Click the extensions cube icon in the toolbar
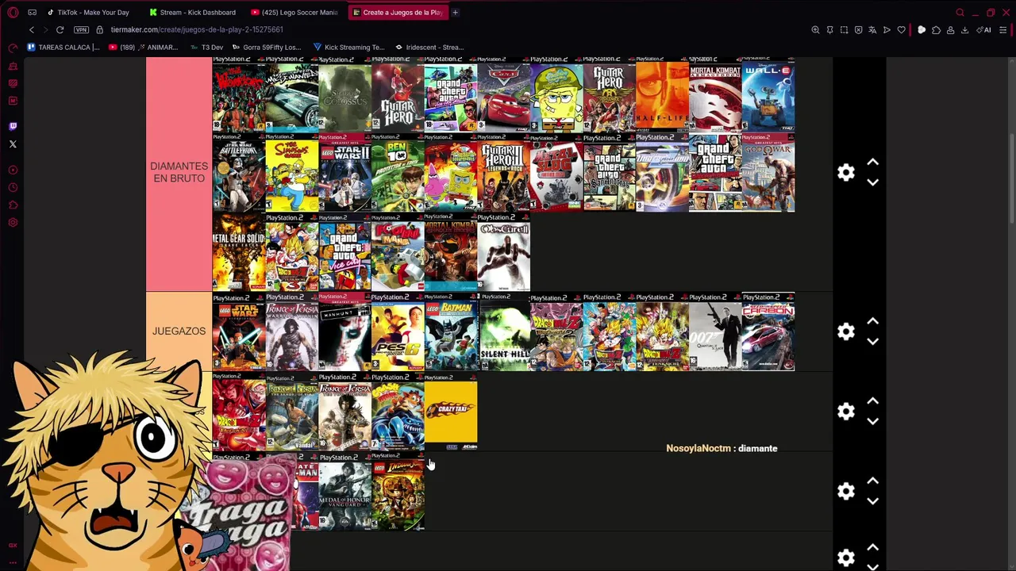The width and height of the screenshot is (1016, 571). (936, 30)
